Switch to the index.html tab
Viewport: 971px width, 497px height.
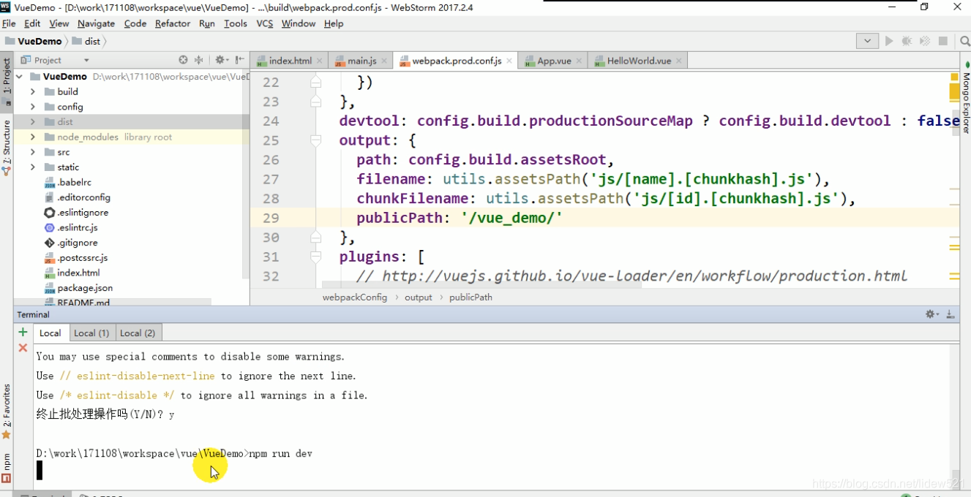click(x=290, y=61)
